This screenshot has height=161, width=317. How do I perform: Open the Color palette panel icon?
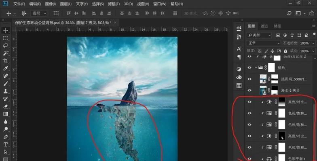pos(239,77)
